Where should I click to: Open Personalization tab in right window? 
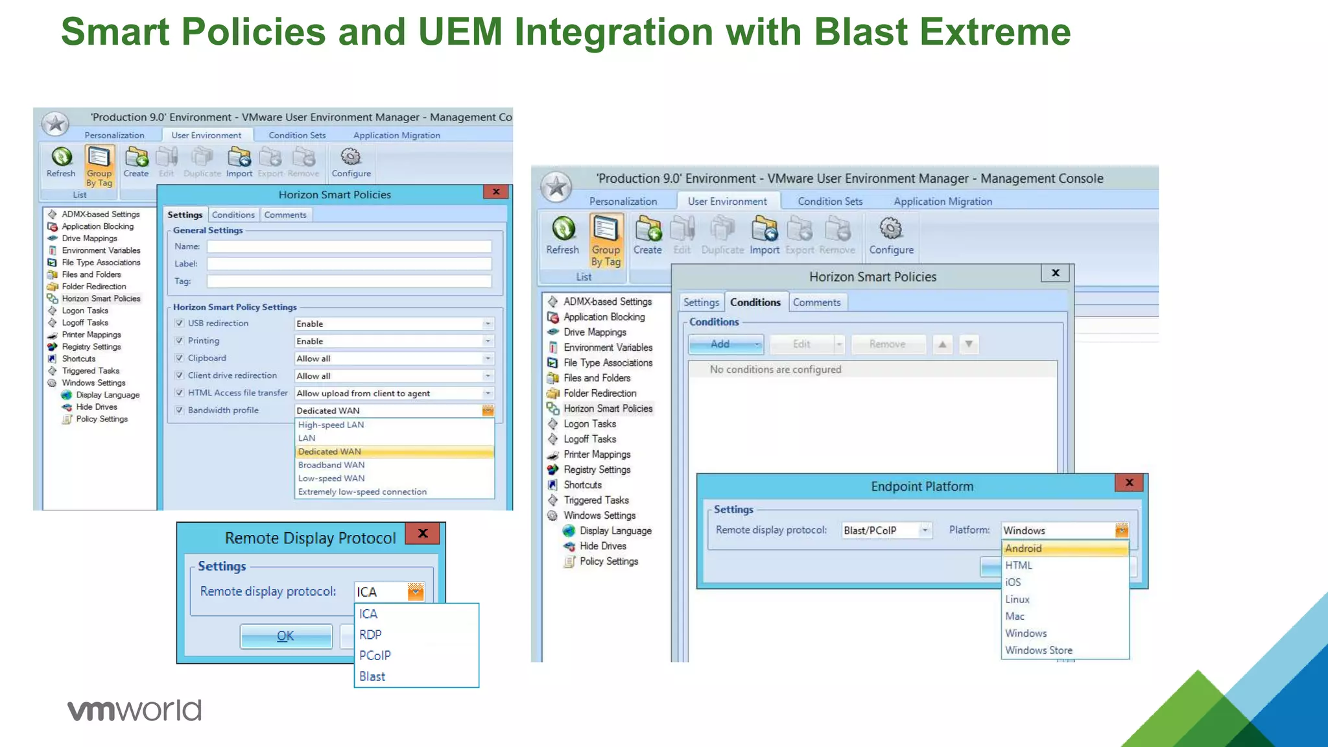click(x=622, y=201)
